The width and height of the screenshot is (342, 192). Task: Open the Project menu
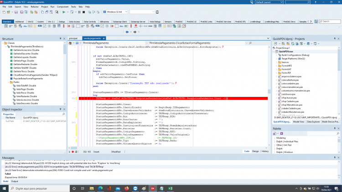click(x=45, y=7)
